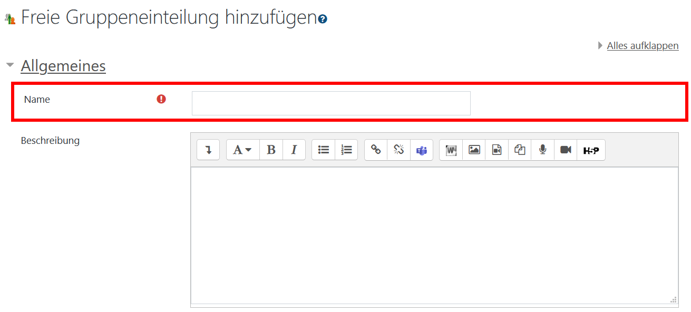
Task: Open the Microsoft Teams meeting integration
Action: pyautogui.click(x=422, y=150)
